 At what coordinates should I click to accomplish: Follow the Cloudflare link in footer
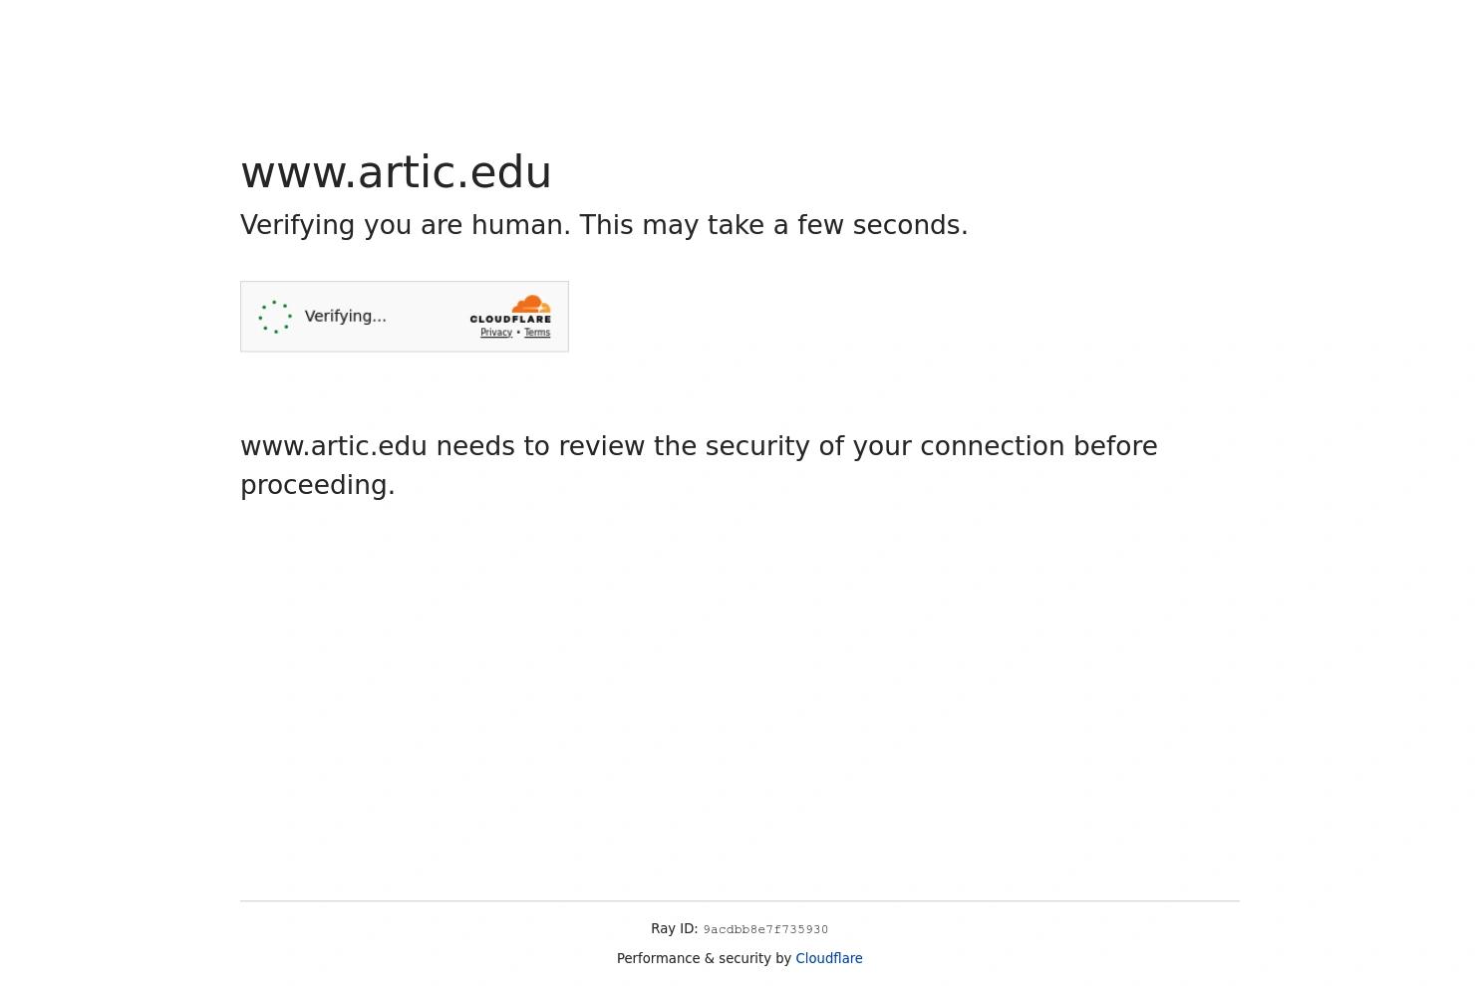coord(828,958)
